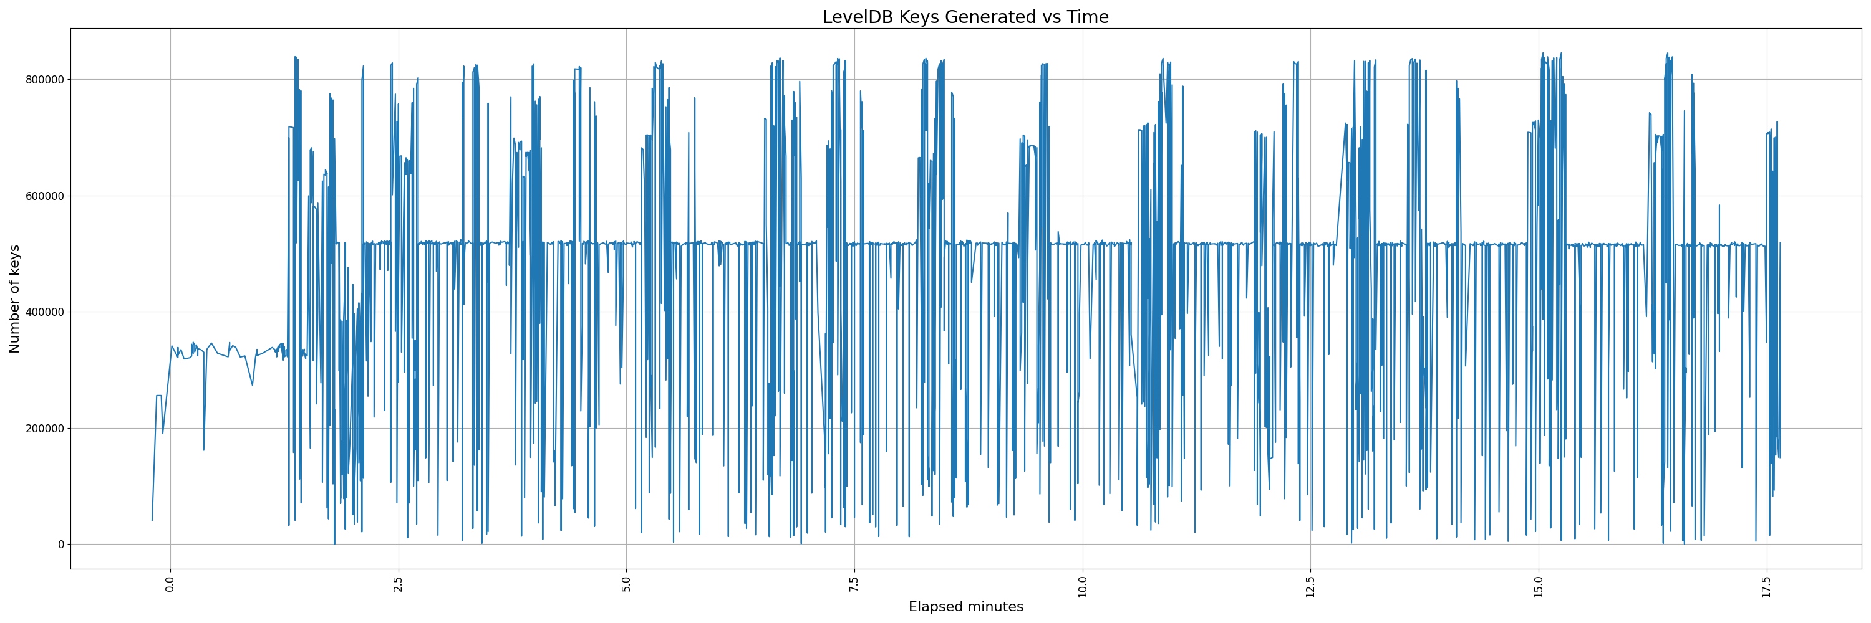The image size is (1871, 623).
Task: Click gridline intersection at 10.0 minutes and 800000
Action: (1082, 80)
